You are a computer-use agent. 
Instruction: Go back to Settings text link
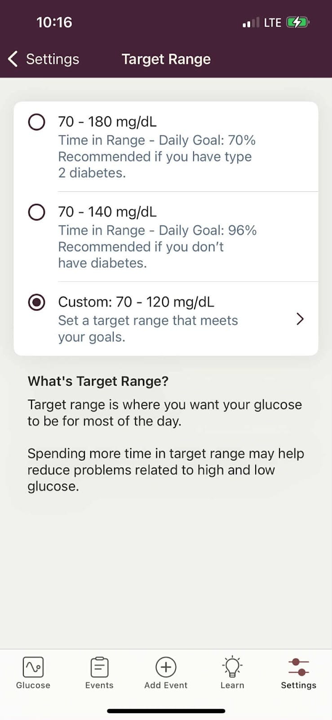point(53,59)
